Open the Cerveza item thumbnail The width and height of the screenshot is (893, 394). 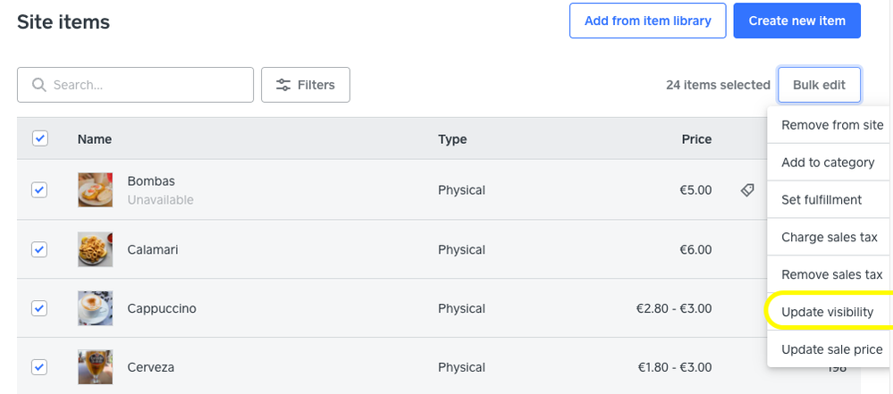pyautogui.click(x=95, y=367)
